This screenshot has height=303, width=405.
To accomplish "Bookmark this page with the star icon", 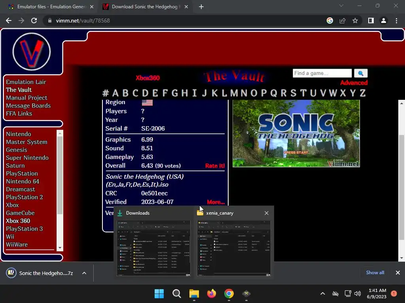I will (355, 21).
